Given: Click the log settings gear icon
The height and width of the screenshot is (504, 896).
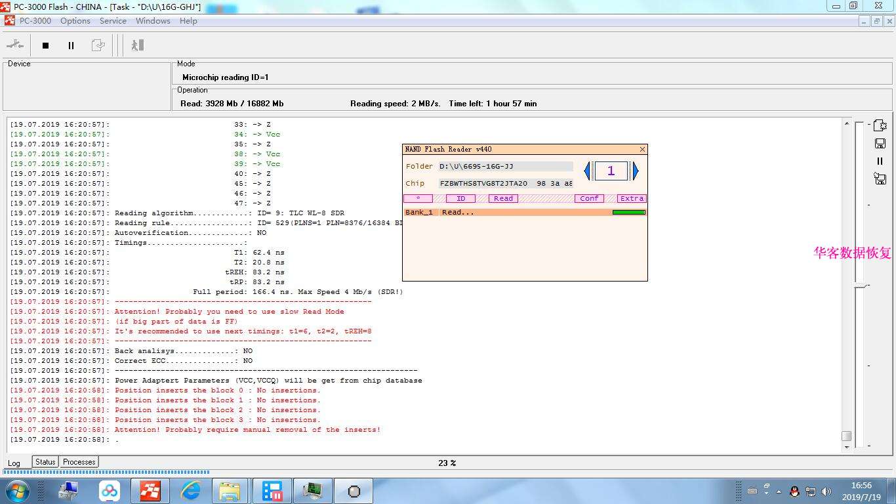Looking at the screenshot, I should point(880,125).
